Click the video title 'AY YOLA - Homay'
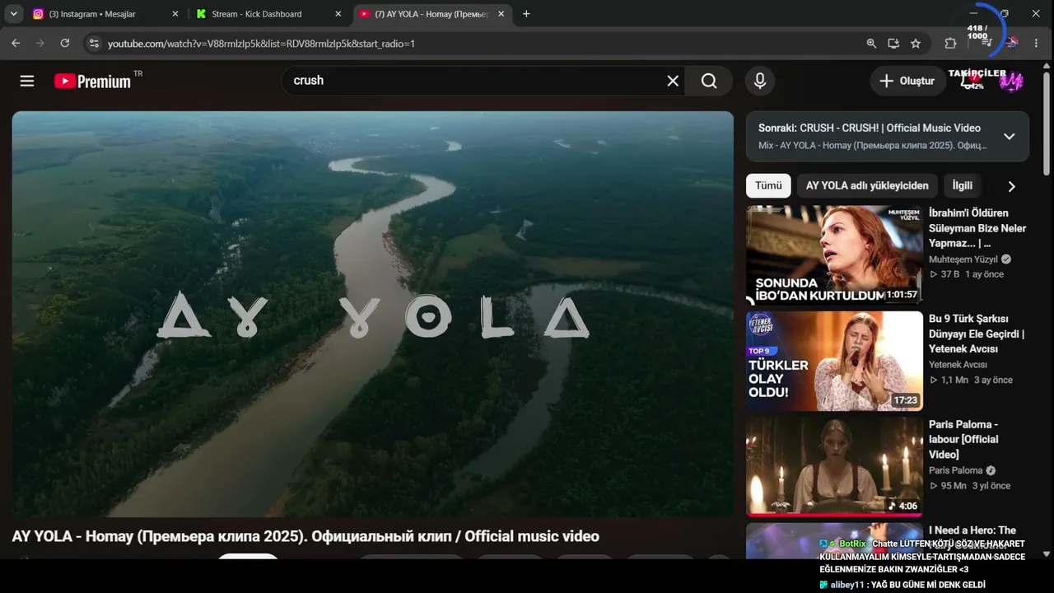The height and width of the screenshot is (593, 1054). click(x=305, y=536)
